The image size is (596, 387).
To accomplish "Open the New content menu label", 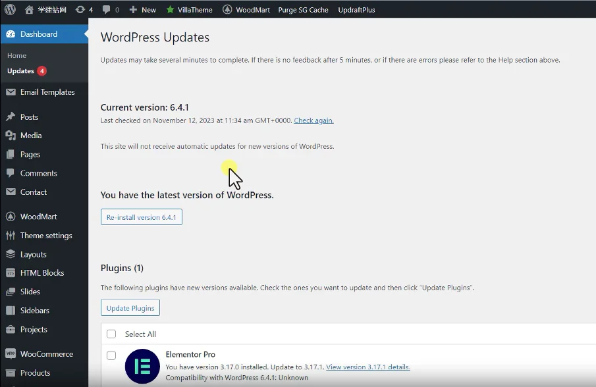I will [x=149, y=10].
